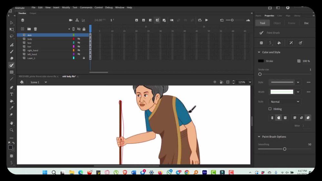The image size is (322, 181).
Task: Open the Commands menu
Action: point(86,7)
